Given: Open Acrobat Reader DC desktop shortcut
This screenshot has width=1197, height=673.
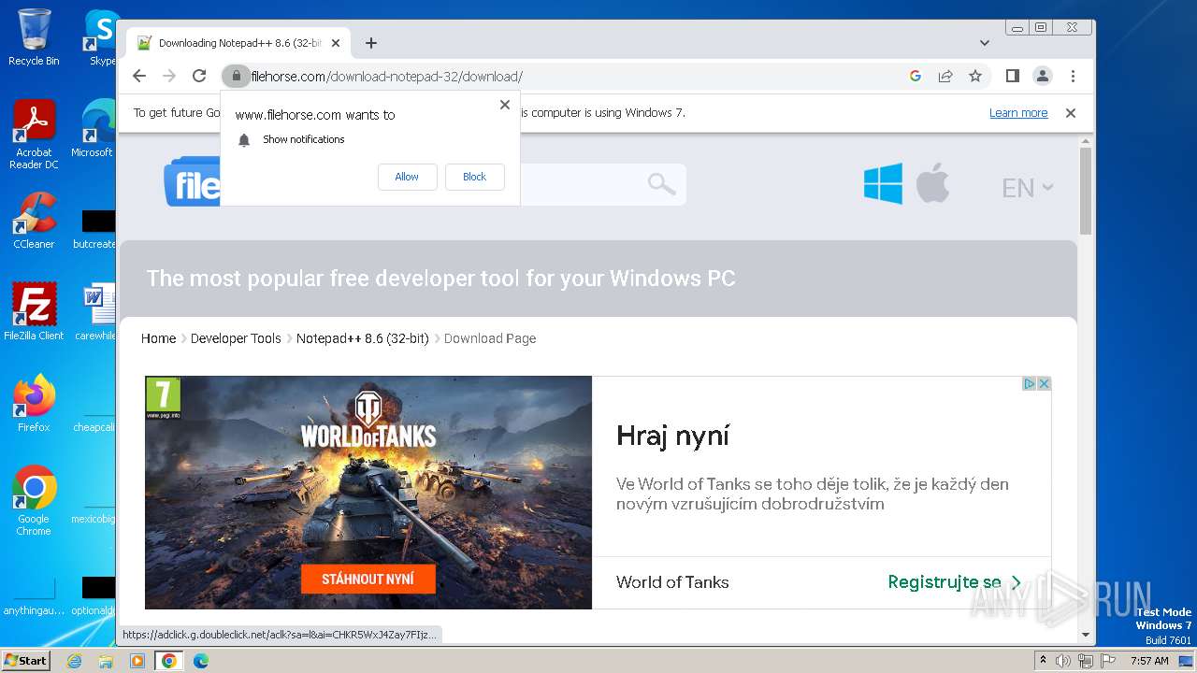Looking at the screenshot, I should click(34, 134).
